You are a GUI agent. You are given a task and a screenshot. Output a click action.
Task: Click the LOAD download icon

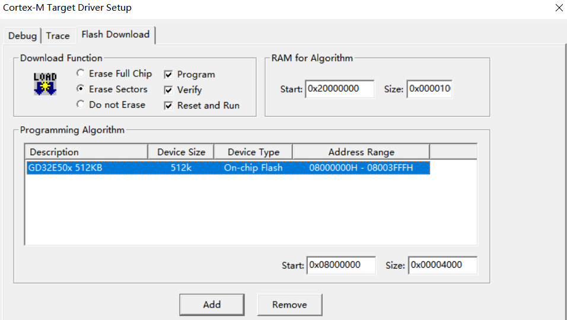44,84
